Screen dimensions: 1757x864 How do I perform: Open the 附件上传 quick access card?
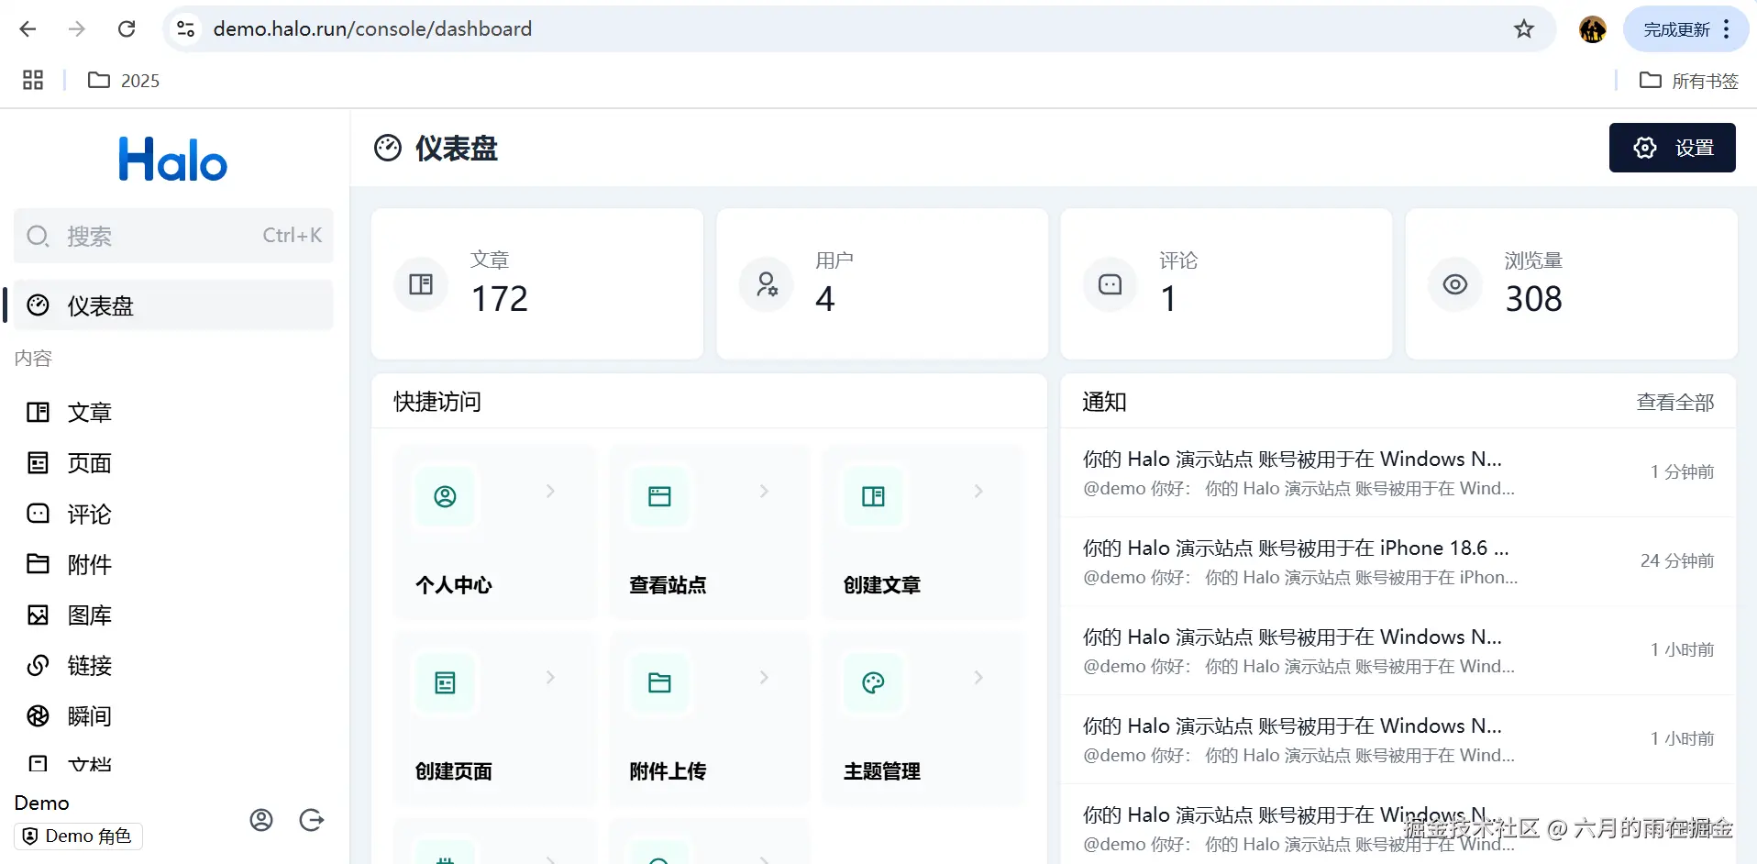[x=709, y=719]
